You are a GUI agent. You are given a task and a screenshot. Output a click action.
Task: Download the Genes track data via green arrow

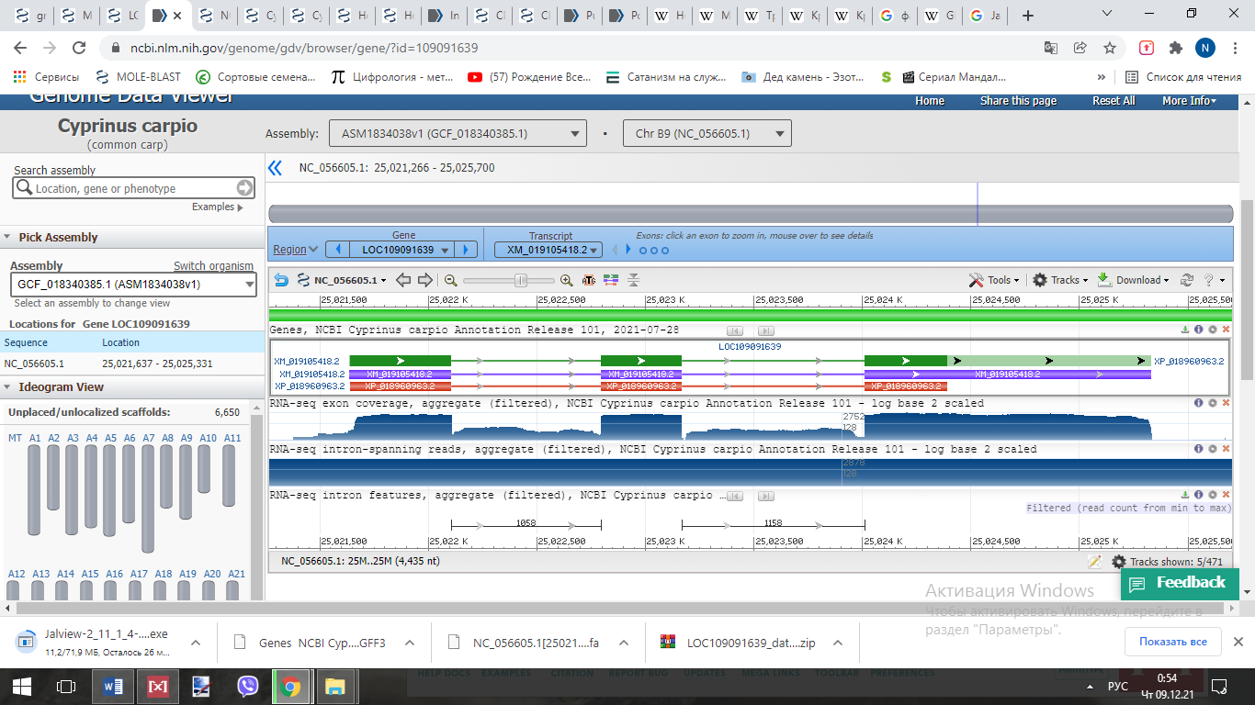pyautogui.click(x=1186, y=330)
